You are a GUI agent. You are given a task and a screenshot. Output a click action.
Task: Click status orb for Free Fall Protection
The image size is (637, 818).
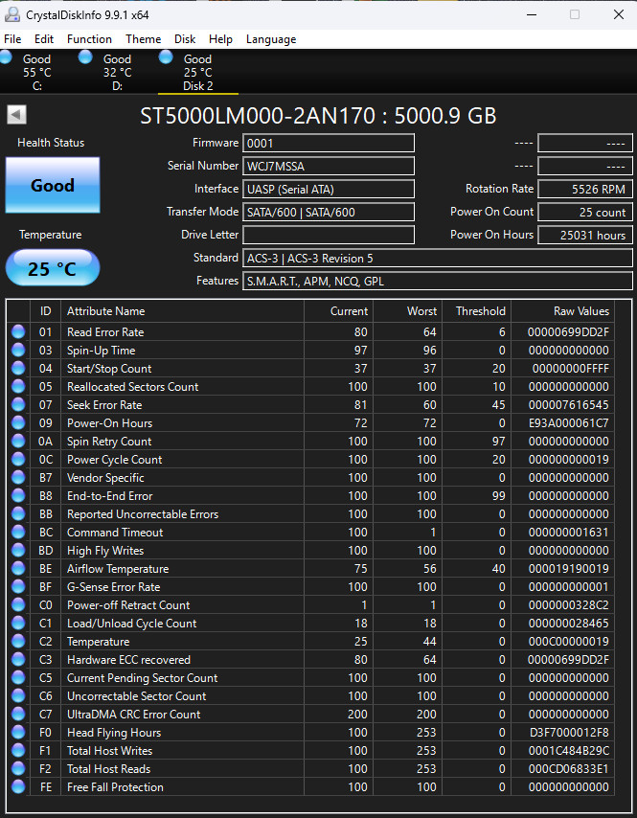click(x=18, y=786)
